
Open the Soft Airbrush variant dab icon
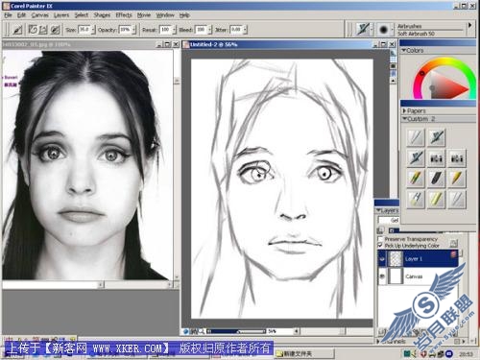383,30
